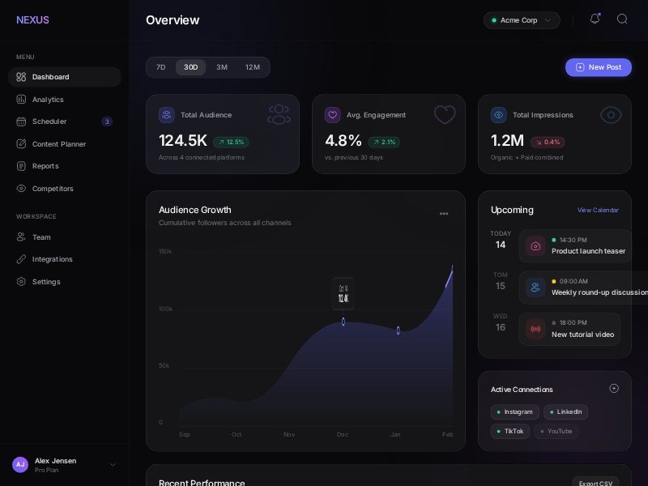Click the notifications bell icon
The image size is (648, 486).
(595, 19)
